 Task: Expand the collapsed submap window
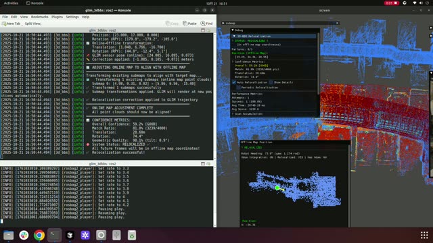click(x=223, y=23)
